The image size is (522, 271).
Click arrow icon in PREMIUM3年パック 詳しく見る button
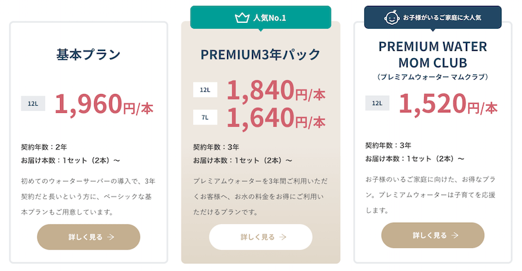coord(283,237)
